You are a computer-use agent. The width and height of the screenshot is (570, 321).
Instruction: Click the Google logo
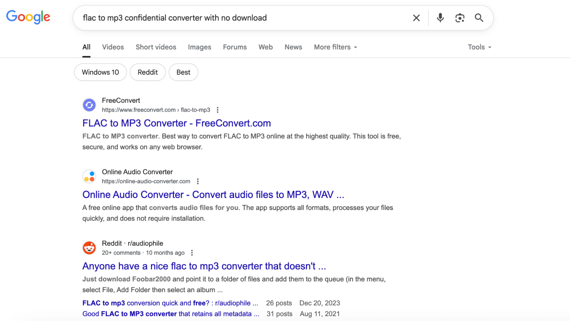point(28,17)
